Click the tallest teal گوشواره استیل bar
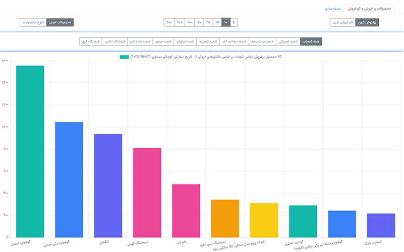This screenshot has height=252, width=404. [x=30, y=151]
